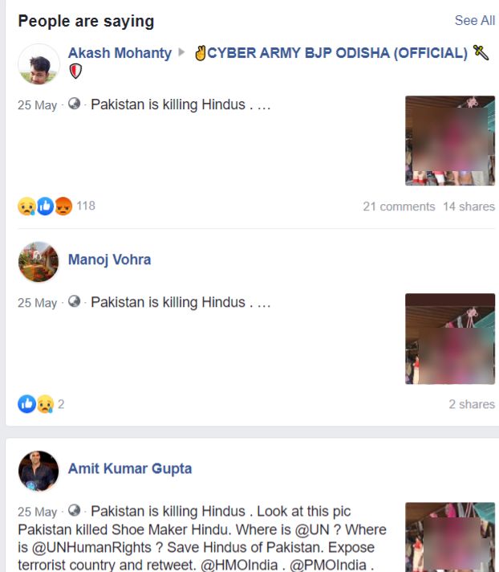This screenshot has height=572, width=499.
Task: Open Manoj Vohra's profile picture
Action: [39, 262]
